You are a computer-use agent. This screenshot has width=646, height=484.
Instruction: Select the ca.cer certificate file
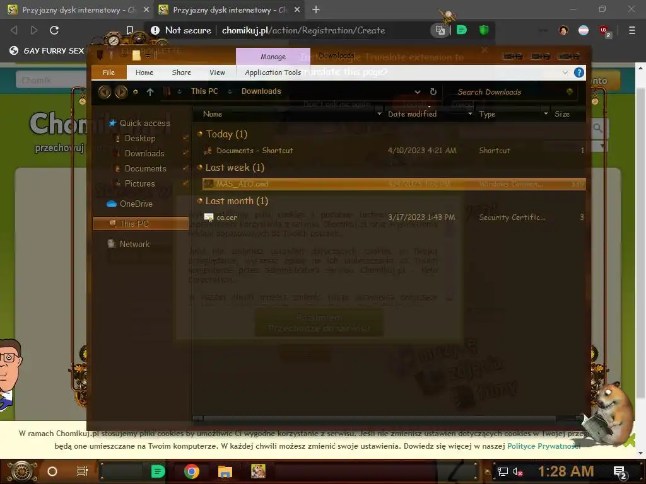pyautogui.click(x=394, y=217)
